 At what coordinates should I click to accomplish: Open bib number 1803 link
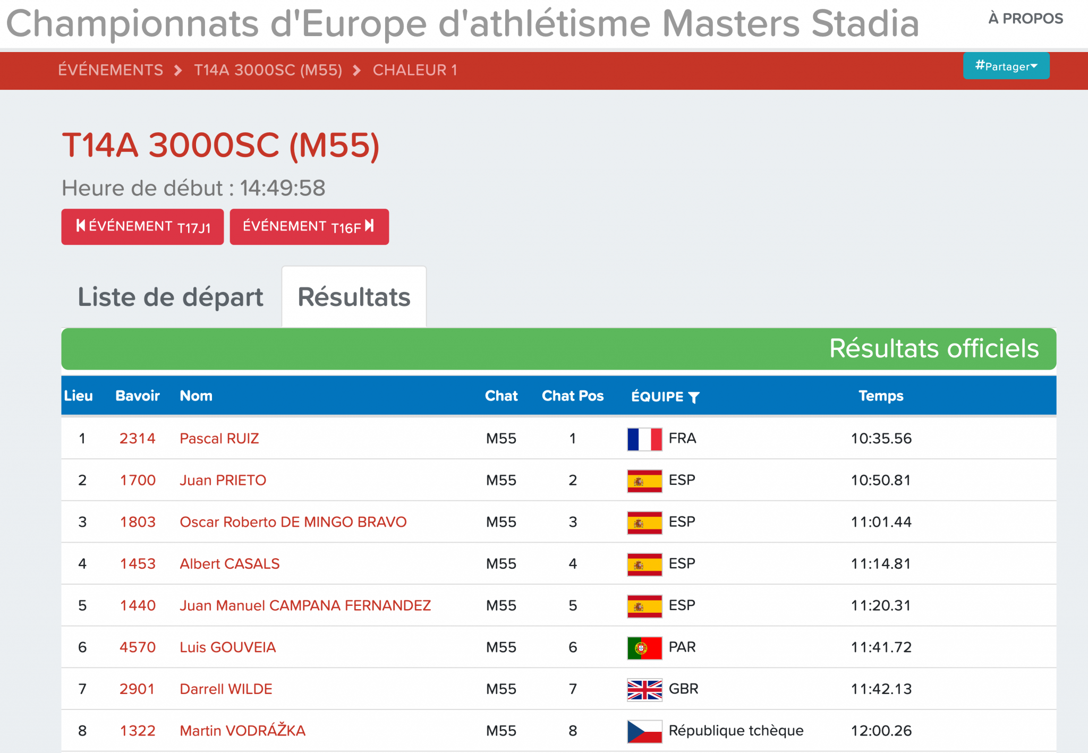point(138,522)
